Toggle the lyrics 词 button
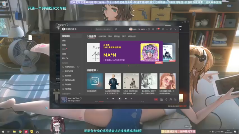 point(131,99)
